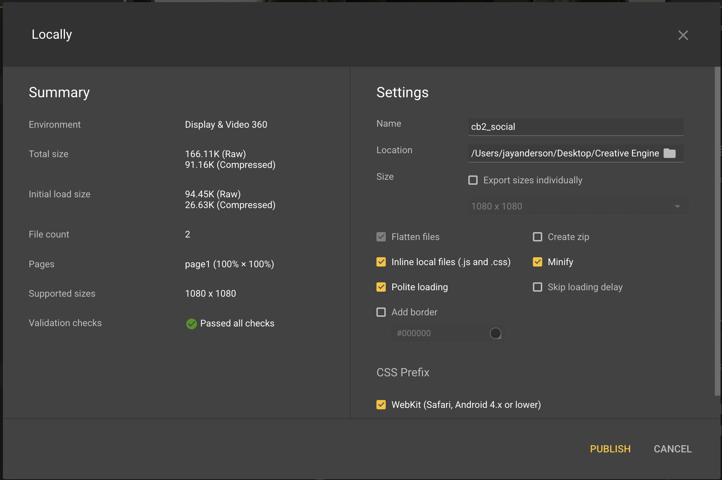
Task: Open the border color picker circle
Action: pyautogui.click(x=496, y=333)
